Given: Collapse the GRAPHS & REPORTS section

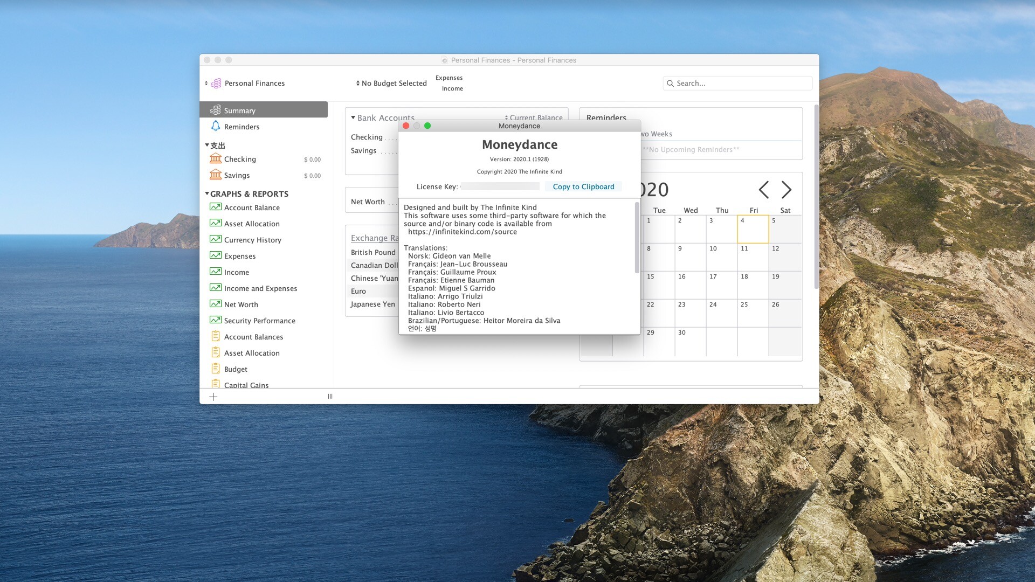Looking at the screenshot, I should coord(207,193).
